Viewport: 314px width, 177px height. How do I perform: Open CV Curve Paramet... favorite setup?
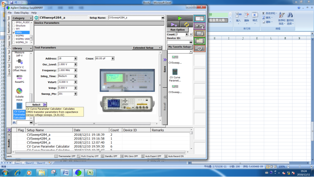point(175,75)
